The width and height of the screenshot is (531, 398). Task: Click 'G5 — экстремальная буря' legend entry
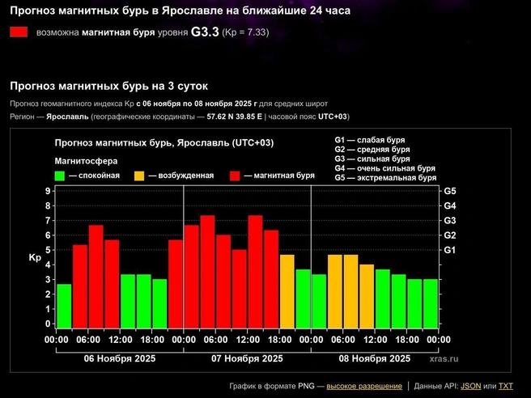[x=385, y=178]
